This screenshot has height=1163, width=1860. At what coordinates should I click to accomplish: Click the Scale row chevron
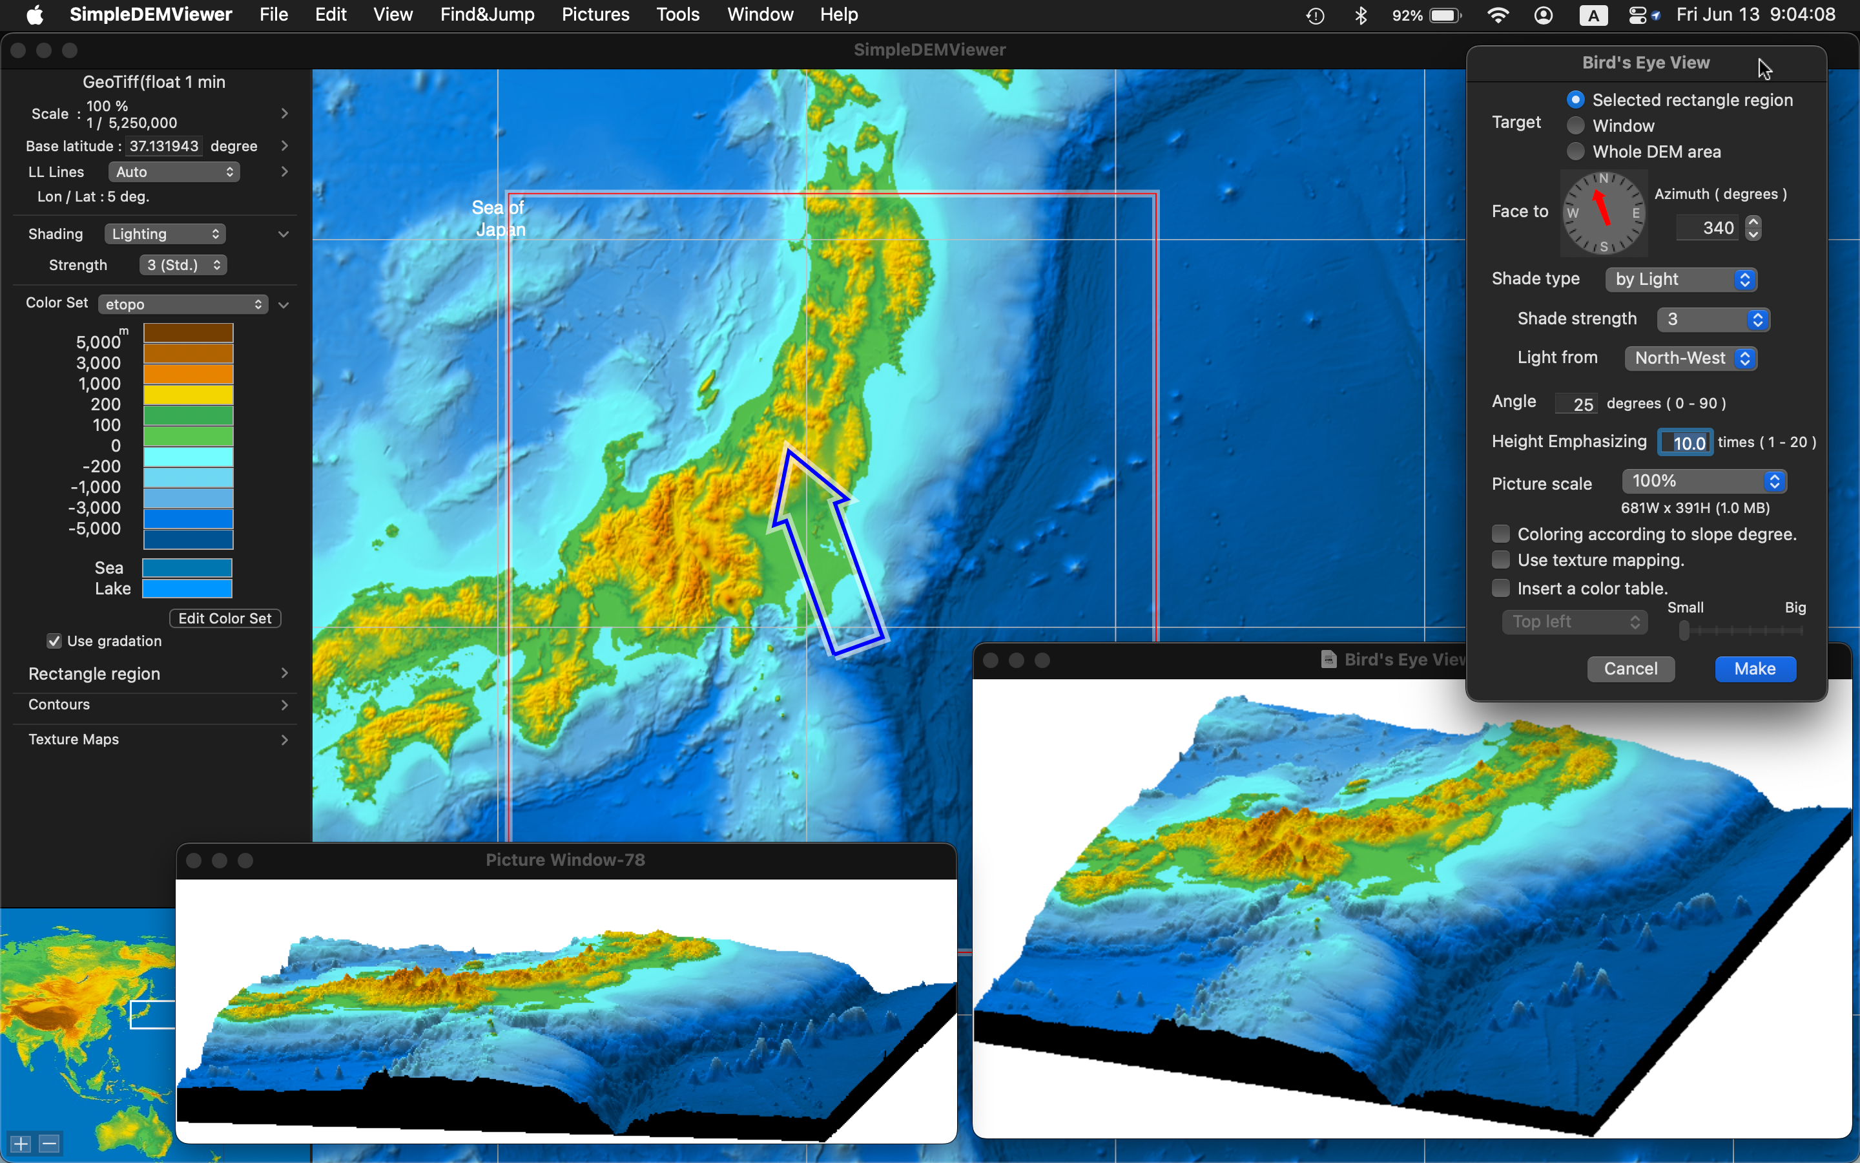pyautogui.click(x=284, y=114)
